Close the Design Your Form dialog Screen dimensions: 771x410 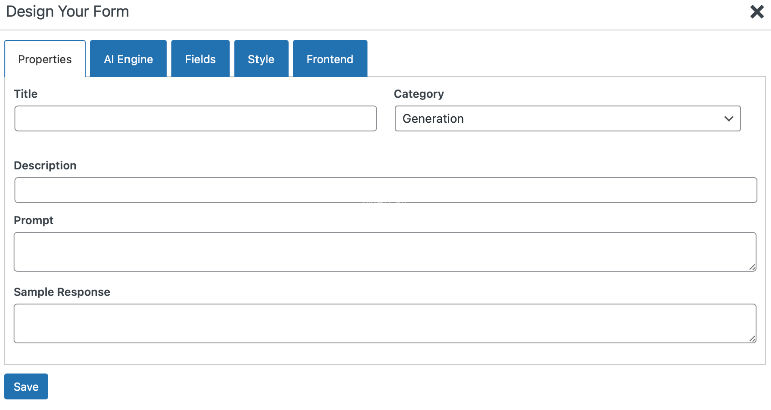click(756, 12)
